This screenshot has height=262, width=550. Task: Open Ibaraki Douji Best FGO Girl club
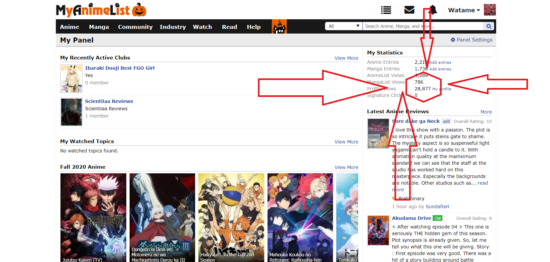(x=120, y=68)
